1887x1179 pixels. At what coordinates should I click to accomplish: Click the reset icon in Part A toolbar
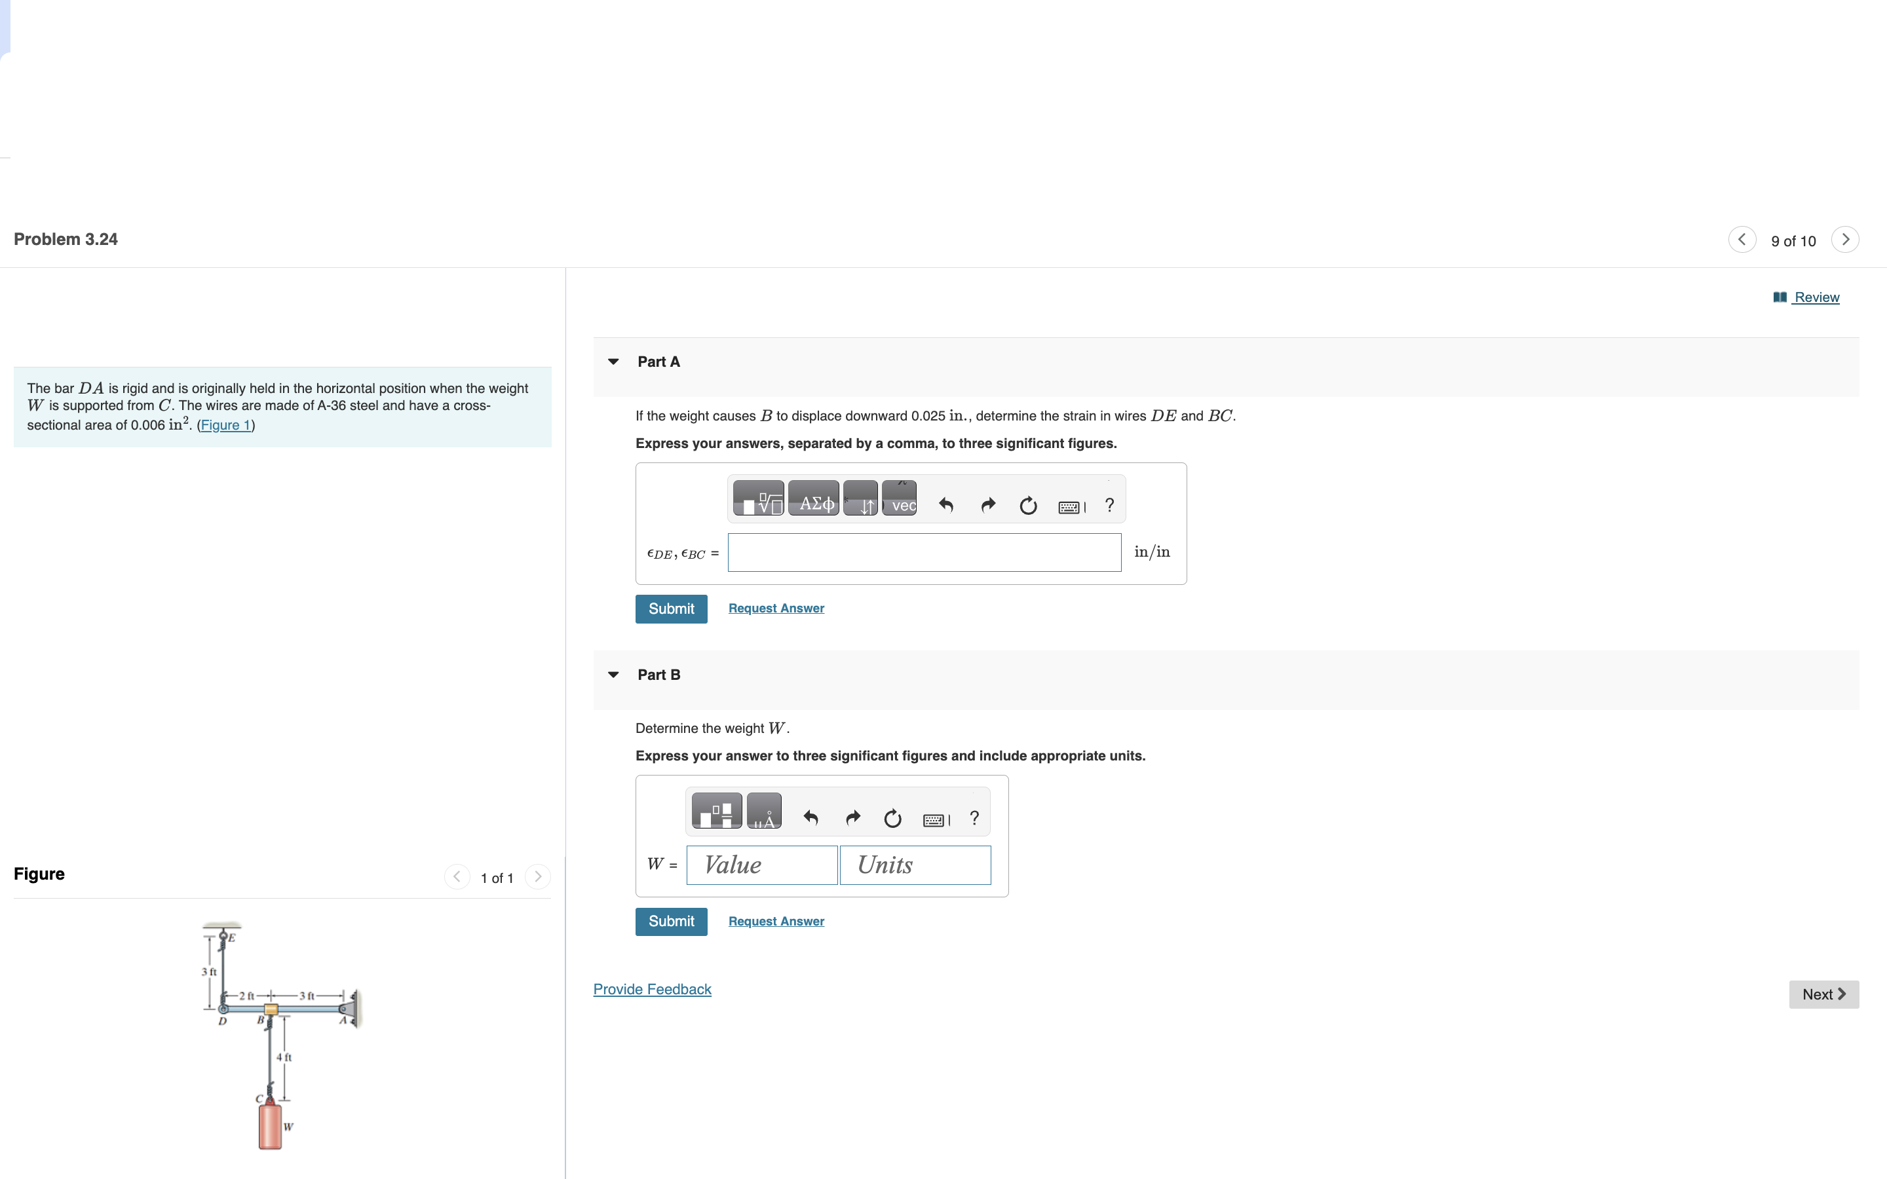coord(1028,506)
